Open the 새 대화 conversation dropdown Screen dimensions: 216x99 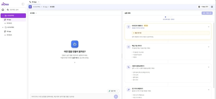[33, 13]
